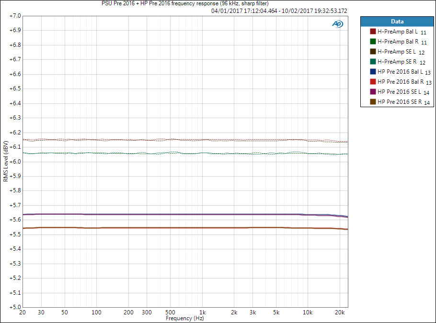Click the H-PreAmp SE L brown swatch
Image resolution: width=436 pixels, height=323 pixels.
373,51
